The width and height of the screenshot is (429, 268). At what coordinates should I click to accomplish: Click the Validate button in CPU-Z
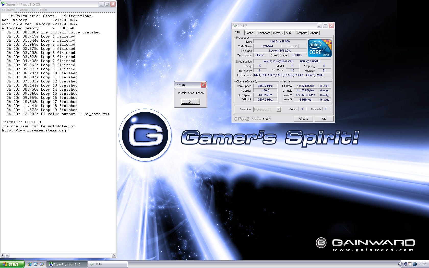[303, 119]
